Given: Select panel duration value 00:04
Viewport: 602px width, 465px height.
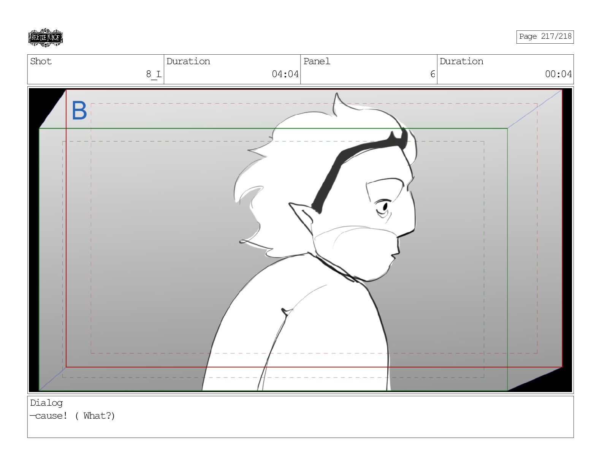Looking at the screenshot, I should (558, 74).
